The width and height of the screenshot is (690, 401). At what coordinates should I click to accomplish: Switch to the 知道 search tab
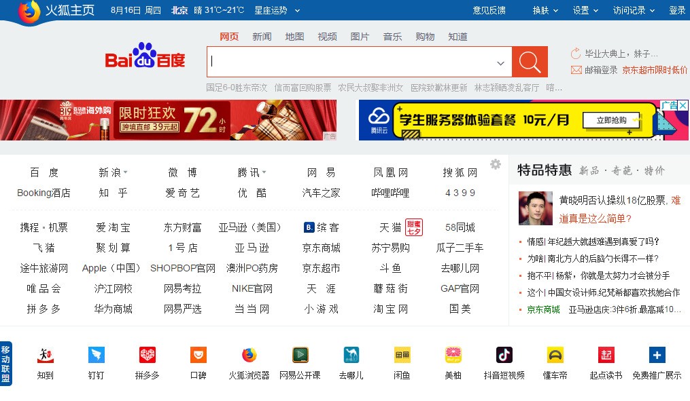tap(458, 37)
